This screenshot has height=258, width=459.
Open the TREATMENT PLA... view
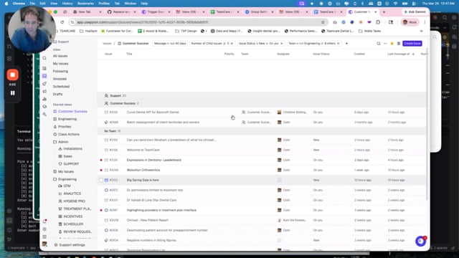pos(77,209)
